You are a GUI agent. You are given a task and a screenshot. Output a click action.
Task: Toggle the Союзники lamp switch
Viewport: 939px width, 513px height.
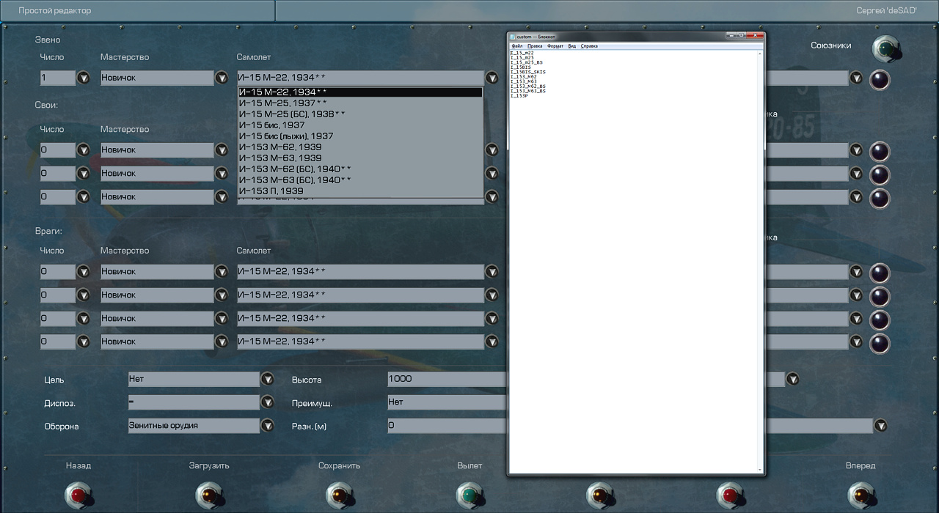[x=885, y=49]
